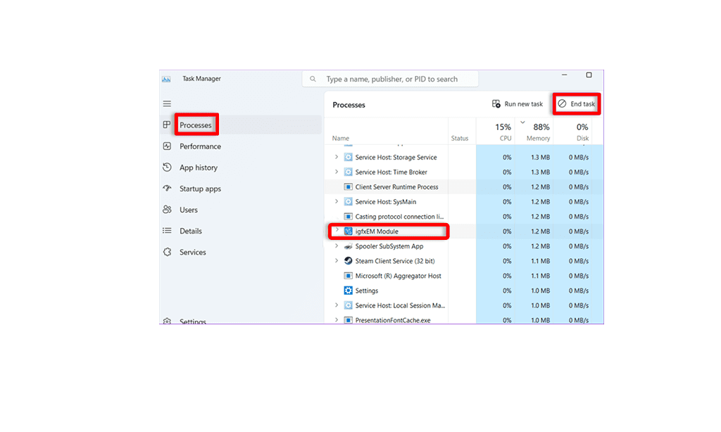Click the App history clock icon
Image resolution: width=721 pixels, height=432 pixels.
coord(167,167)
